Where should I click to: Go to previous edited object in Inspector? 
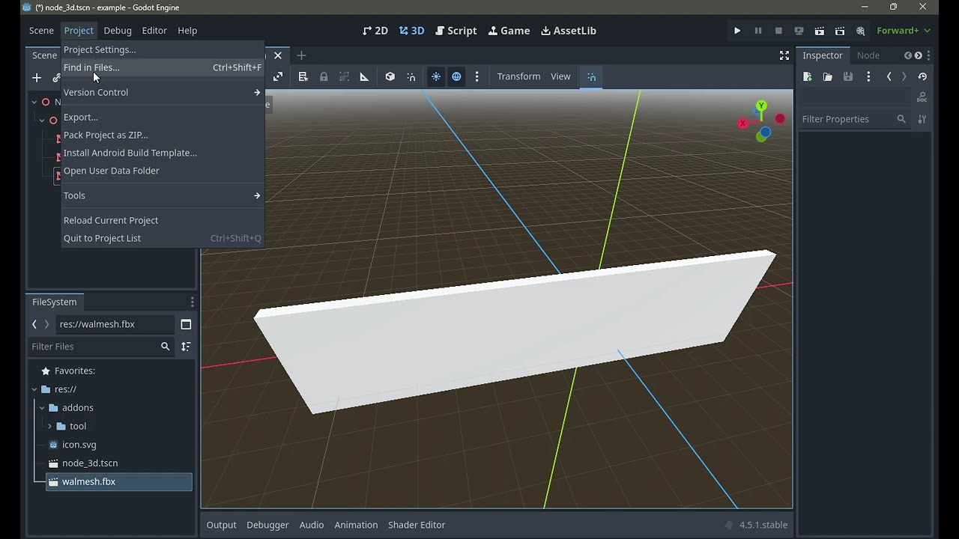[x=889, y=76]
